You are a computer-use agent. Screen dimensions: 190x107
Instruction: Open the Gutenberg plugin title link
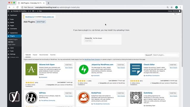point(148,93)
